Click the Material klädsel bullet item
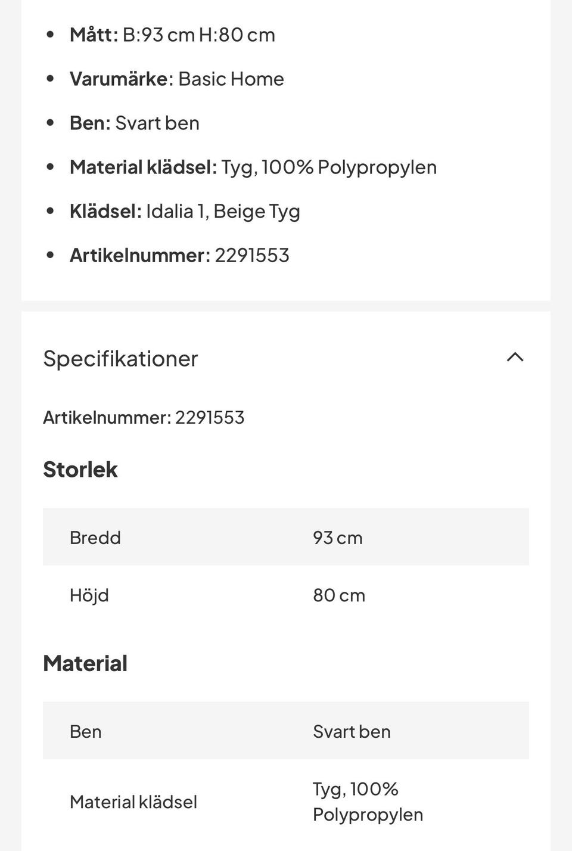The height and width of the screenshot is (851, 572). (x=254, y=166)
